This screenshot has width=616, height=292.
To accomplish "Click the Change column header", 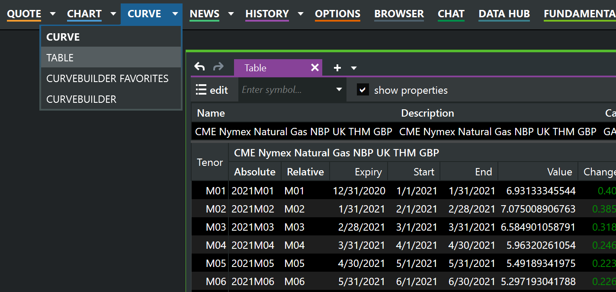I will pos(597,172).
